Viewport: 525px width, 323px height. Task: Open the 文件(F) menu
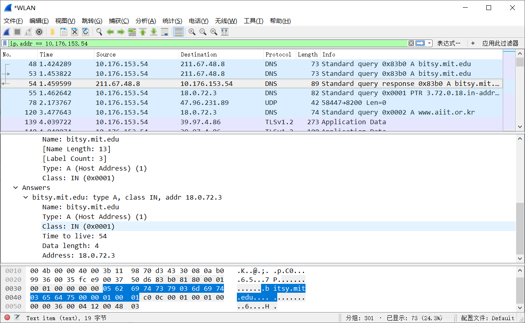(x=13, y=21)
